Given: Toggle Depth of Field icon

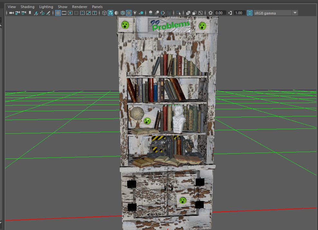Looking at the screenshot, I should click(169, 13).
